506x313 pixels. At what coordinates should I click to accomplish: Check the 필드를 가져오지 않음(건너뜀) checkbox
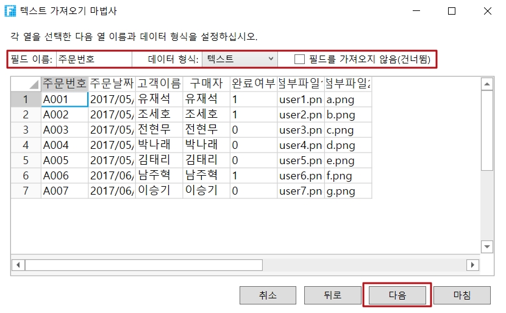point(299,59)
